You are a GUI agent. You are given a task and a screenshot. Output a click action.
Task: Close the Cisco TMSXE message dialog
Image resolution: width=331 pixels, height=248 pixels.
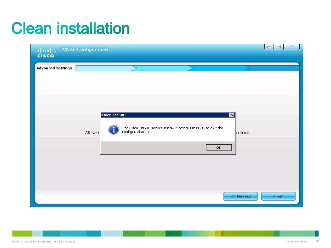[232, 115]
